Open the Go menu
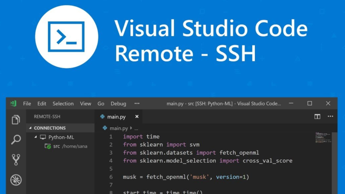Viewport: 345px width, 194px height. 101,103
